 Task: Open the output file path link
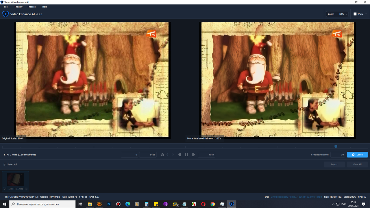coord(296,197)
